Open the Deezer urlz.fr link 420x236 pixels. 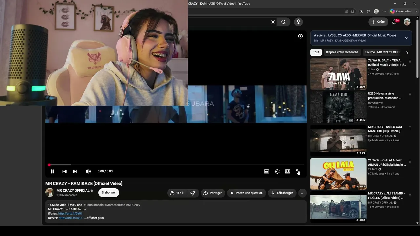(x=71, y=218)
